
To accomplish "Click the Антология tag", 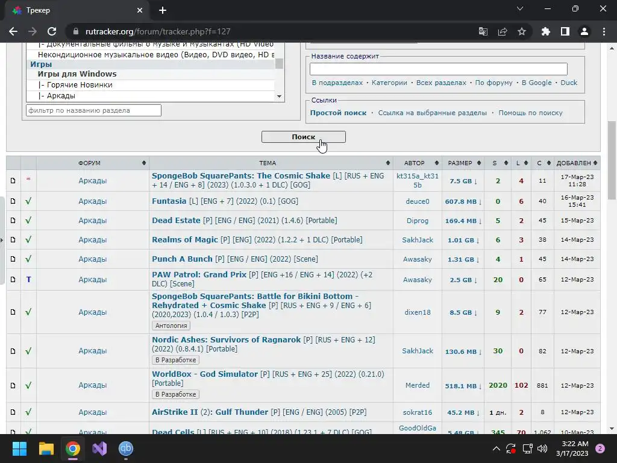I will (171, 326).
